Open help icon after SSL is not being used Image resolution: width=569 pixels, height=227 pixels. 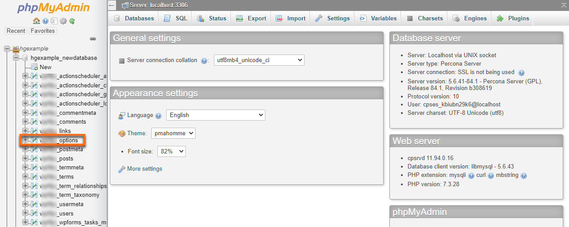click(x=521, y=73)
